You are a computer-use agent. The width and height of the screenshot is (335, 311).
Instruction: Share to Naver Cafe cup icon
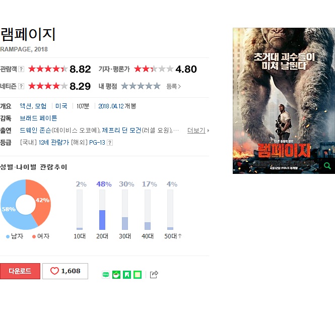[x=116, y=274]
